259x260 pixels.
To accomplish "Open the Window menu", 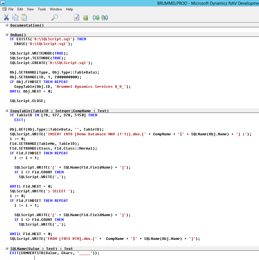I will click(56, 9).
